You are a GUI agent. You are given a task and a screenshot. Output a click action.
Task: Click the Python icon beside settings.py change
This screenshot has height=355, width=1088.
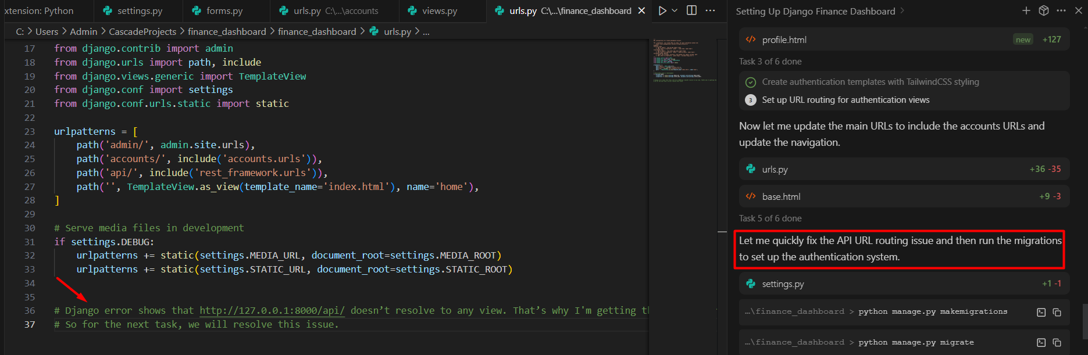[751, 284]
